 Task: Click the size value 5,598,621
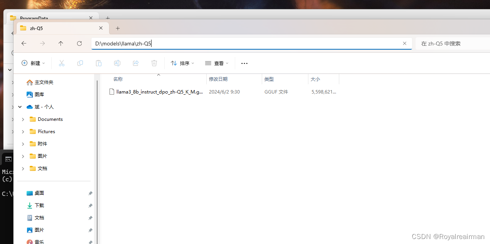[x=324, y=92]
